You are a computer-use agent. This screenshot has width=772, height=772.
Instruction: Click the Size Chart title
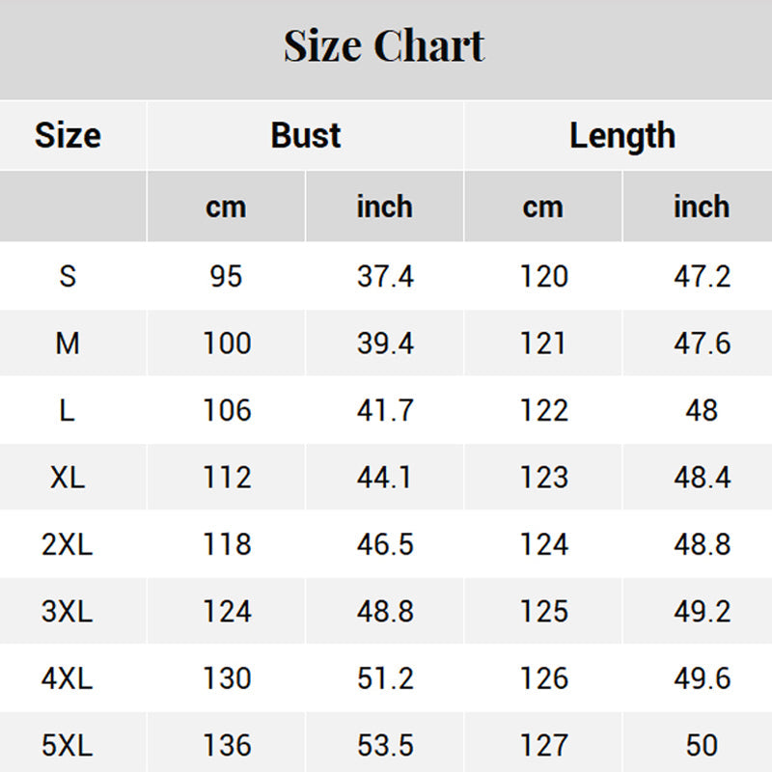pyautogui.click(x=384, y=46)
